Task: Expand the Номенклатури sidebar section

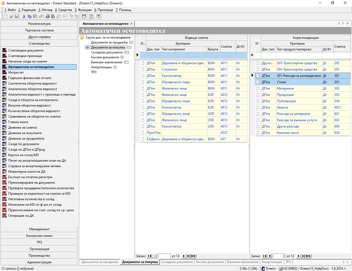Action: click(x=39, y=24)
